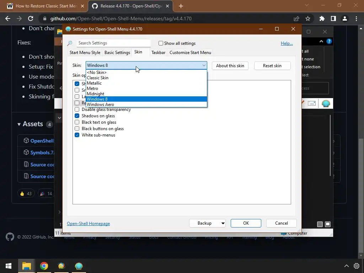This screenshot has height=273, width=364.
Task: Click the thumbs-up reaction with 43
Action: click(26, 193)
